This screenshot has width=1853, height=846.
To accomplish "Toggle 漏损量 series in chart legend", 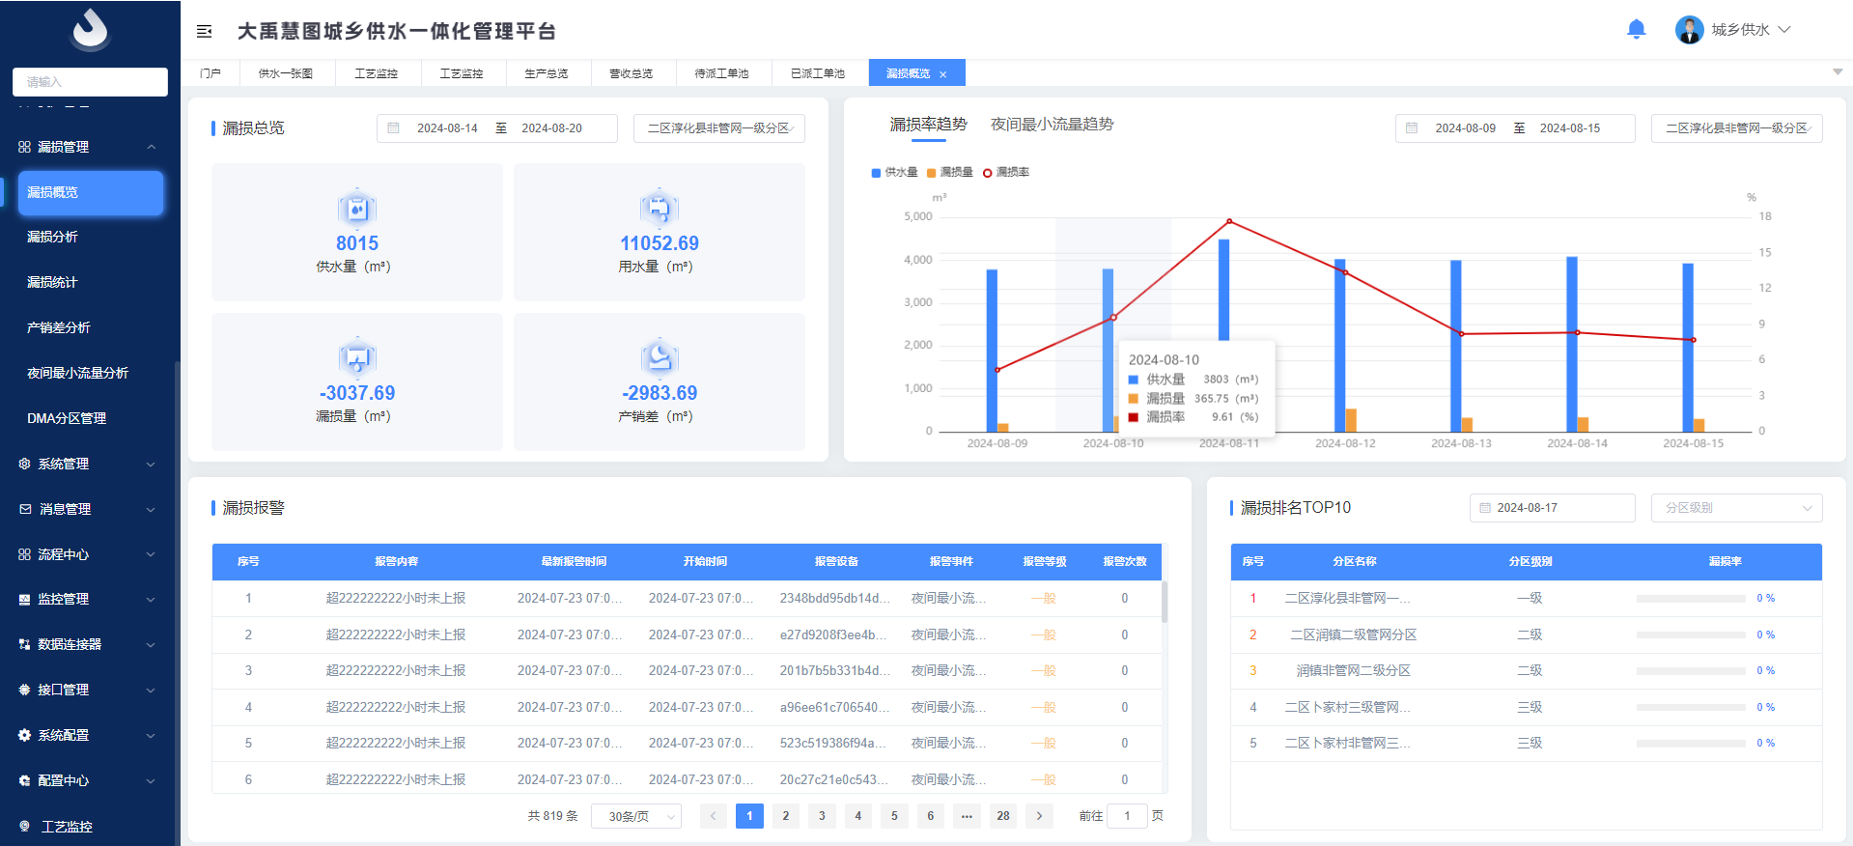I will [x=950, y=173].
